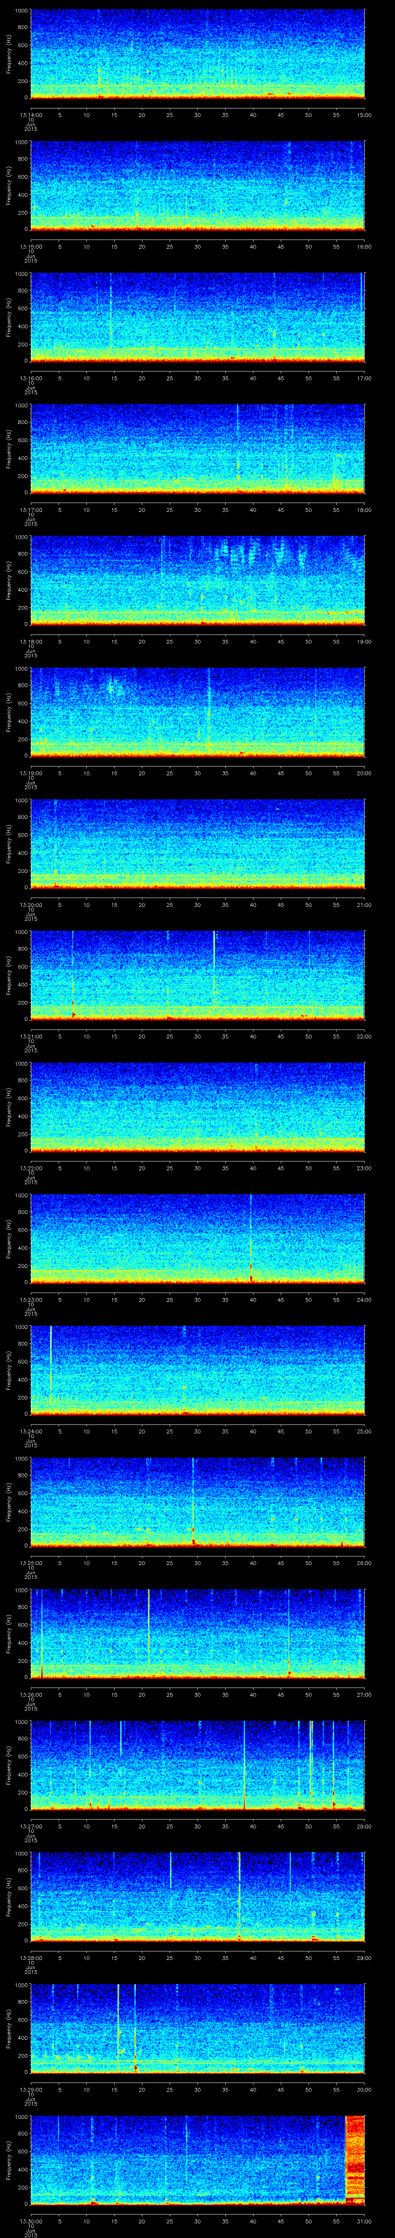Select the spectrogram panel starting at 13:15:00

tap(198, 186)
